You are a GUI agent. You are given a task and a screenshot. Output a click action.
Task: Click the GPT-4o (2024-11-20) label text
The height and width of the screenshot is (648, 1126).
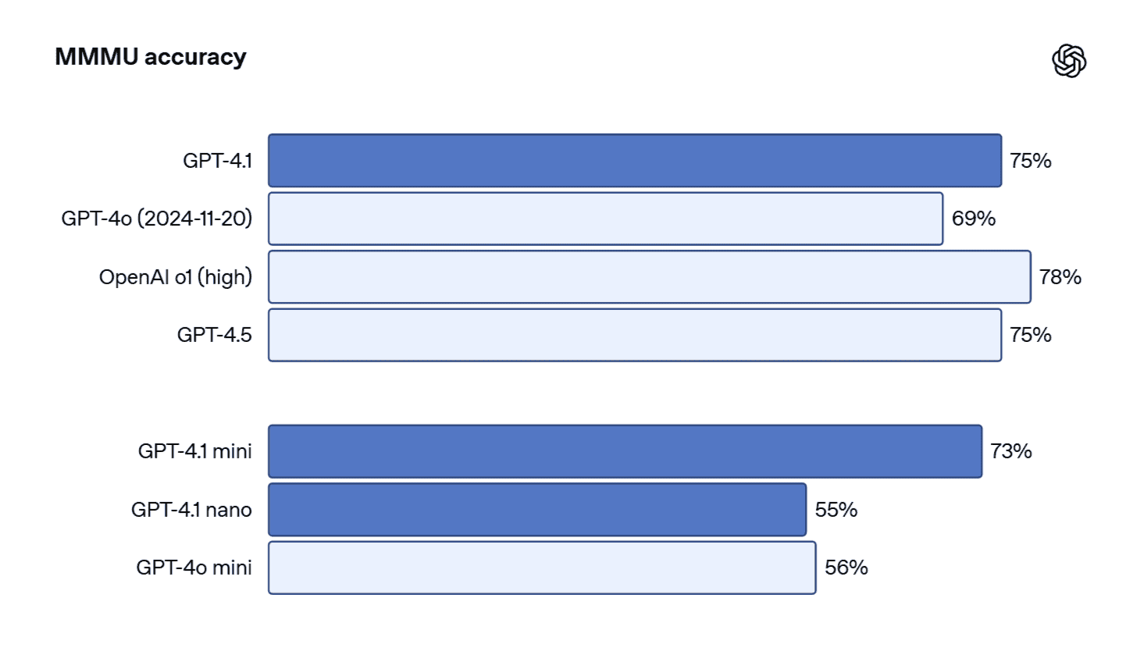click(x=157, y=219)
